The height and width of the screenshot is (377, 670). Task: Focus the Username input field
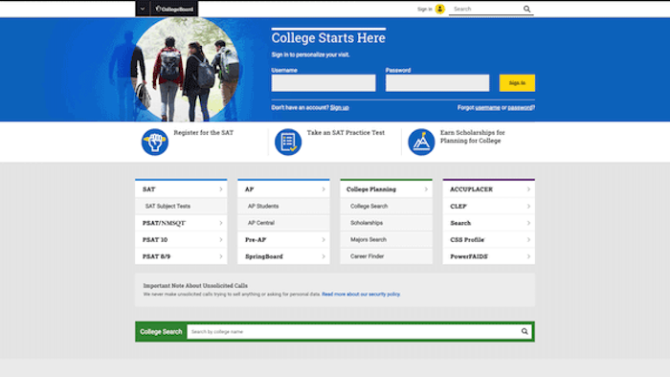click(x=324, y=83)
